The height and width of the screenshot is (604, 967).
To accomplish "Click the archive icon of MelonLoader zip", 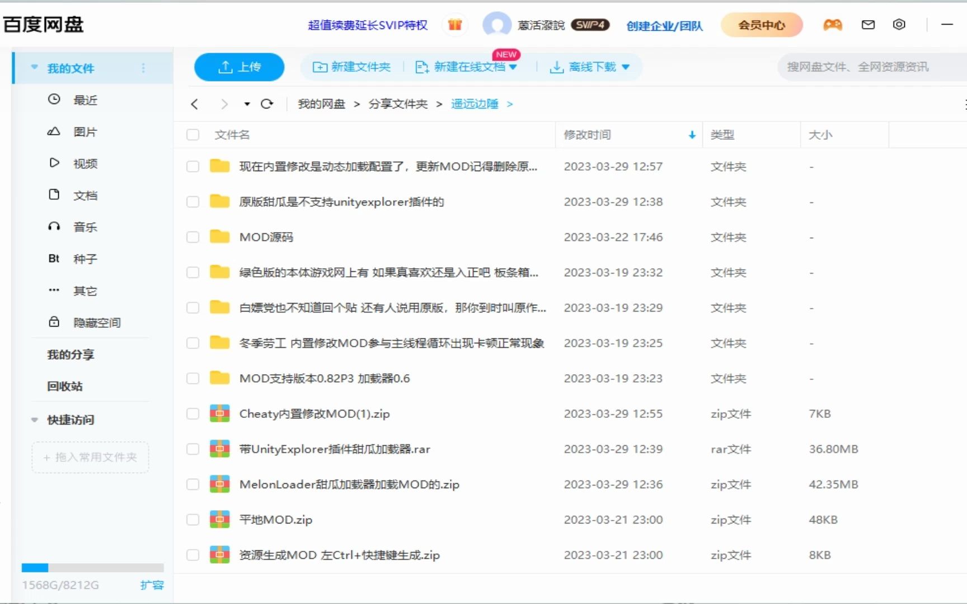I will [220, 484].
